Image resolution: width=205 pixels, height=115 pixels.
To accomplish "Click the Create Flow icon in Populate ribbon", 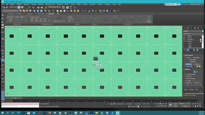I will pos(10,20).
